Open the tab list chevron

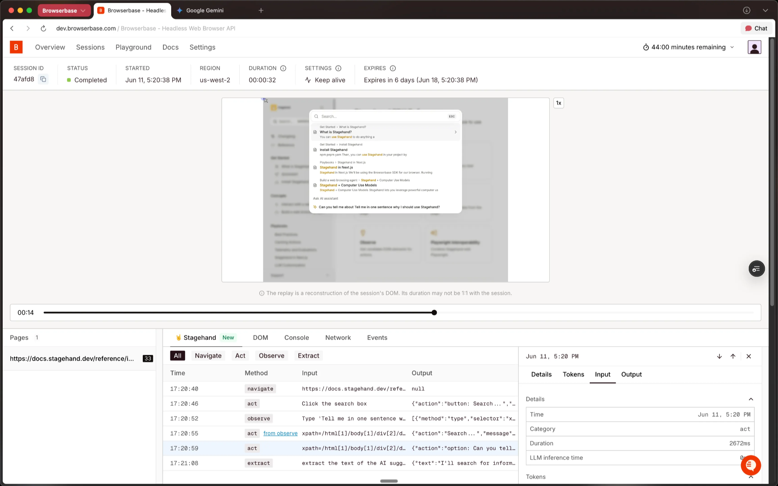[765, 11]
